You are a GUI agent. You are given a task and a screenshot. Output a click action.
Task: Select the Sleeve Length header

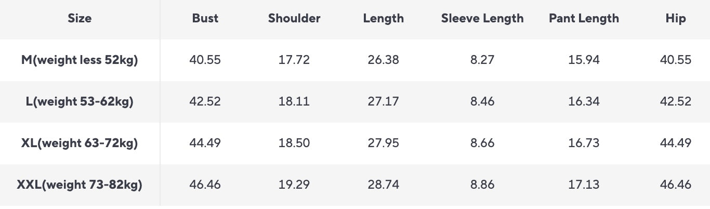point(482,19)
